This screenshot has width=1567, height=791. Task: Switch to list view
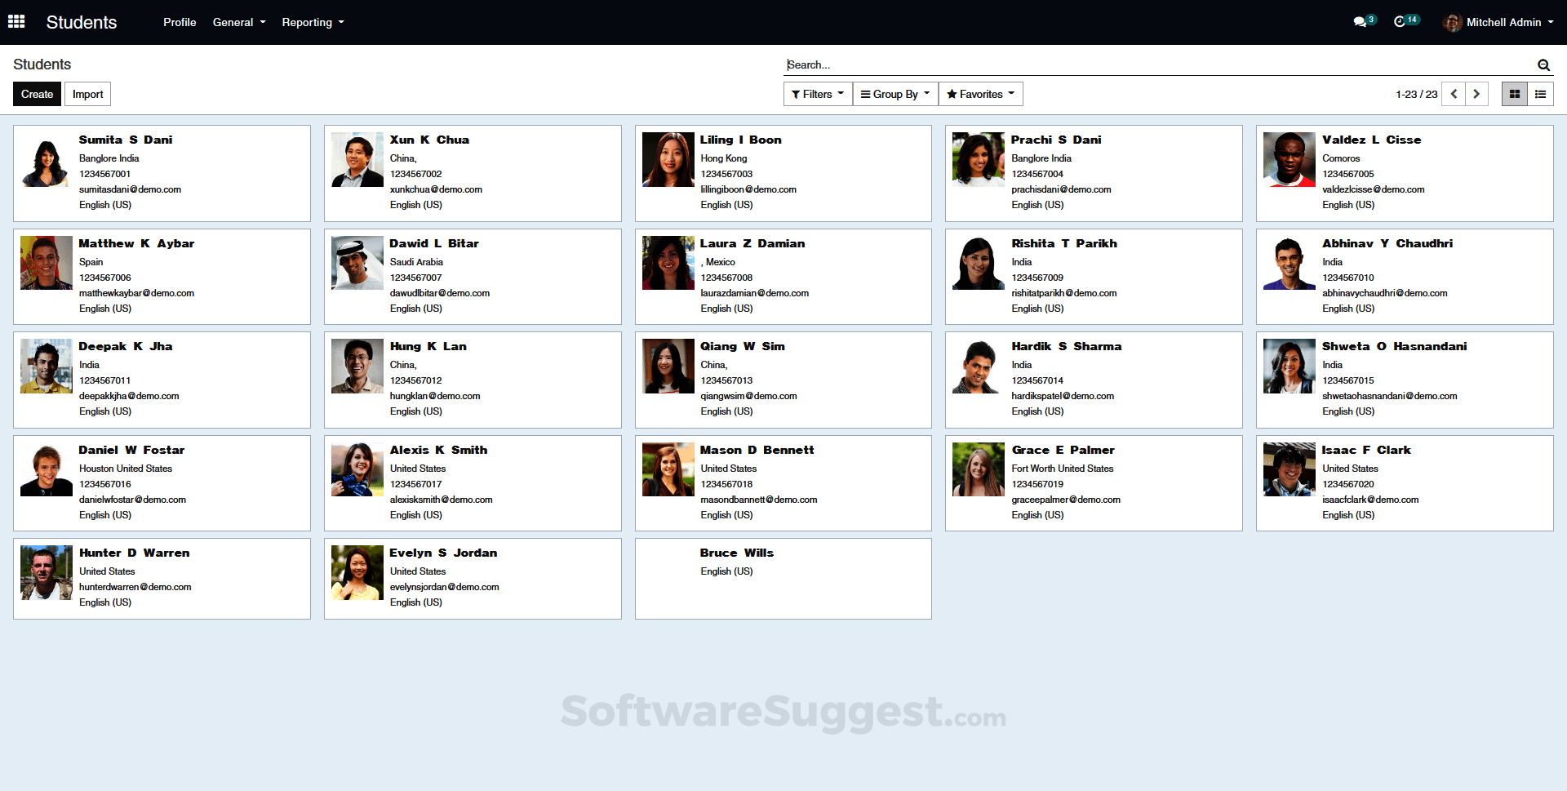pos(1540,93)
